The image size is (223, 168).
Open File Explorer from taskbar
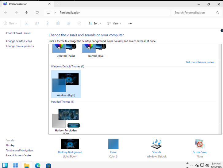pos(27,166)
